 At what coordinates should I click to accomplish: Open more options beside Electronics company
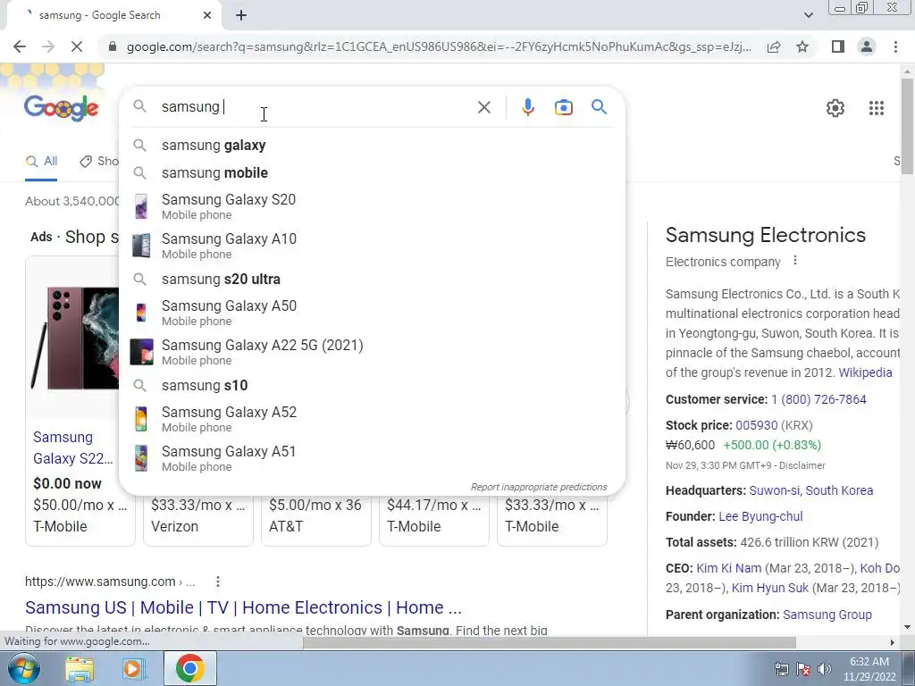[794, 261]
